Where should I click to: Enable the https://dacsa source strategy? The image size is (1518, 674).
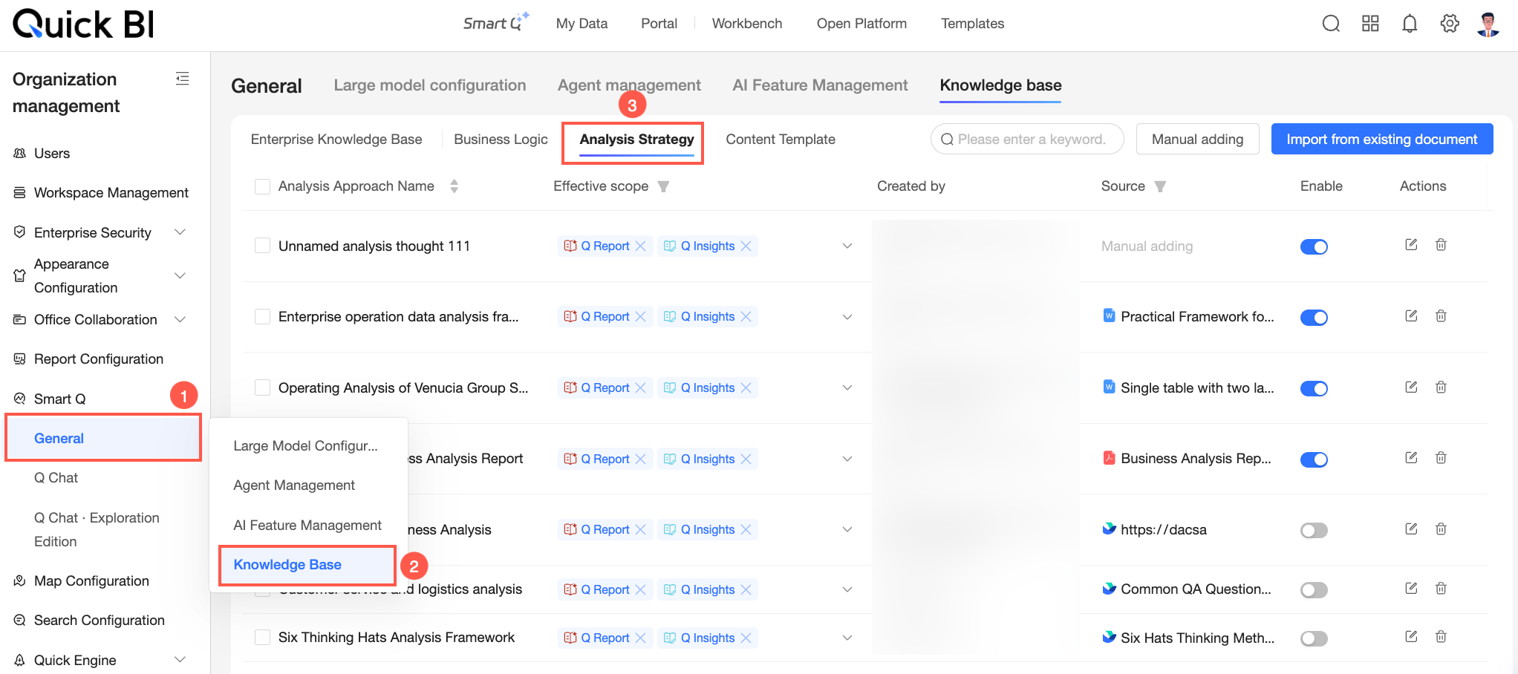(x=1314, y=530)
